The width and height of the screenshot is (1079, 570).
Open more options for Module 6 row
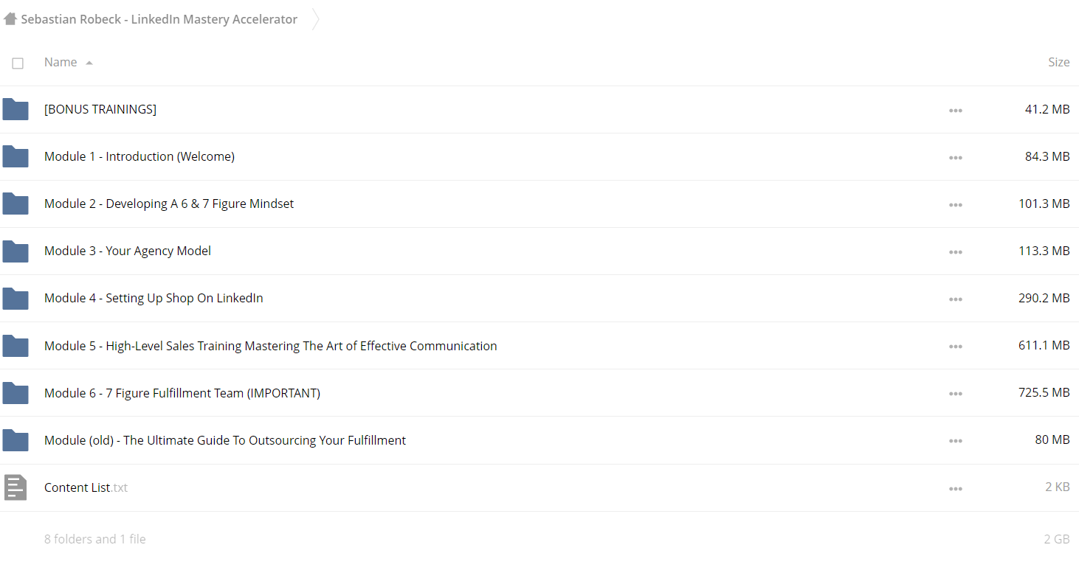(956, 394)
